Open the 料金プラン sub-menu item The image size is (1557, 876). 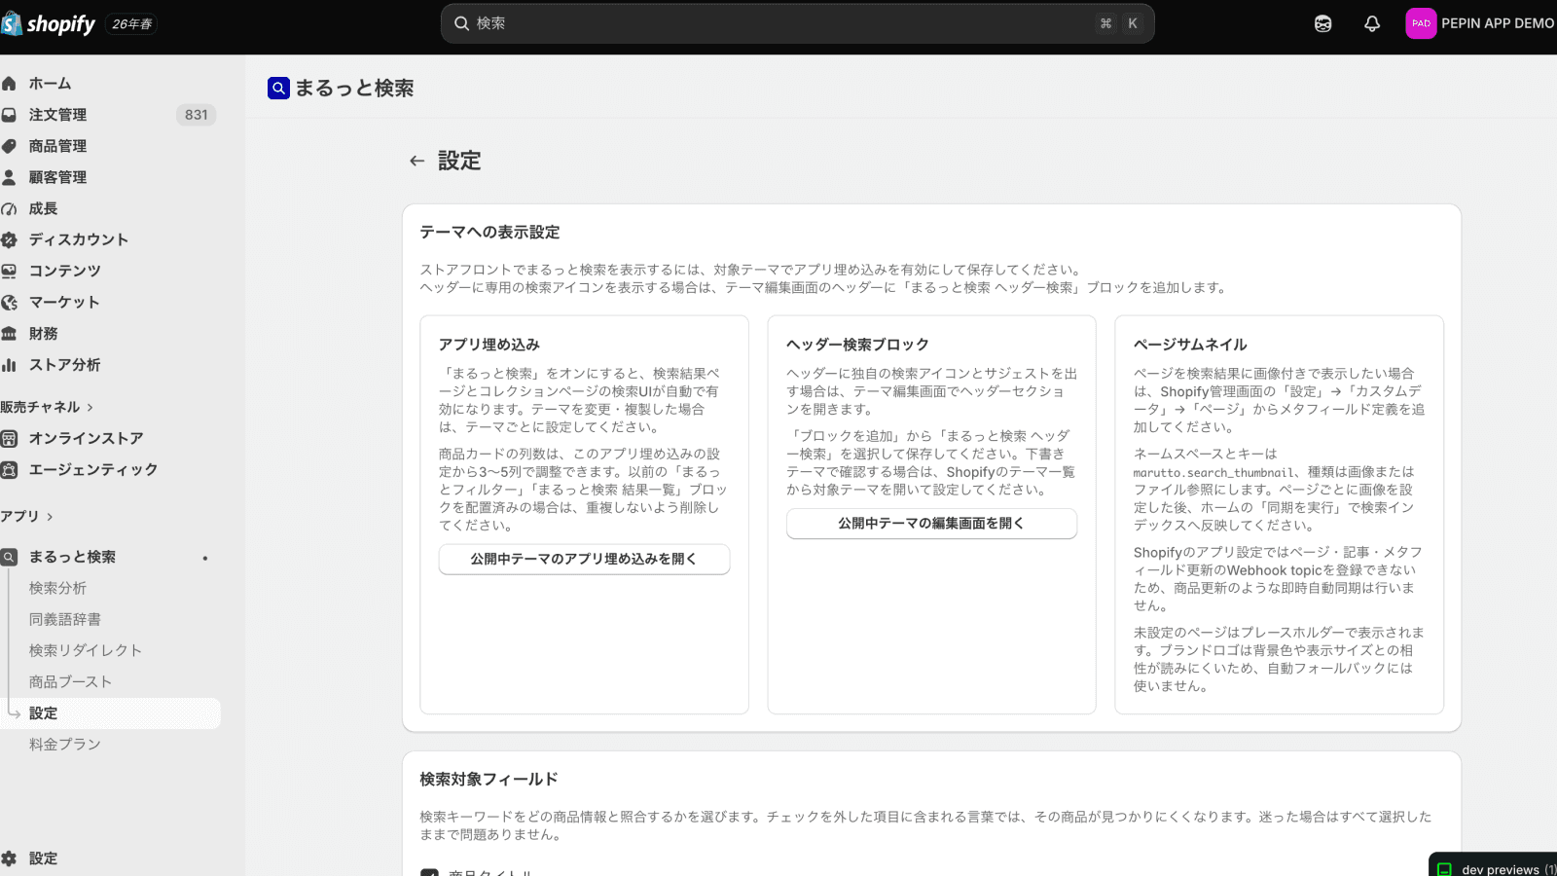[65, 744]
